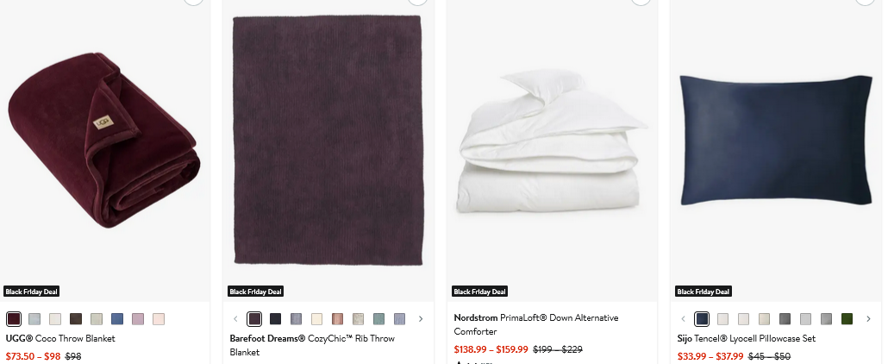Choose green swatch for Sijo pillowcase set
This screenshot has height=364, width=888.
(847, 319)
